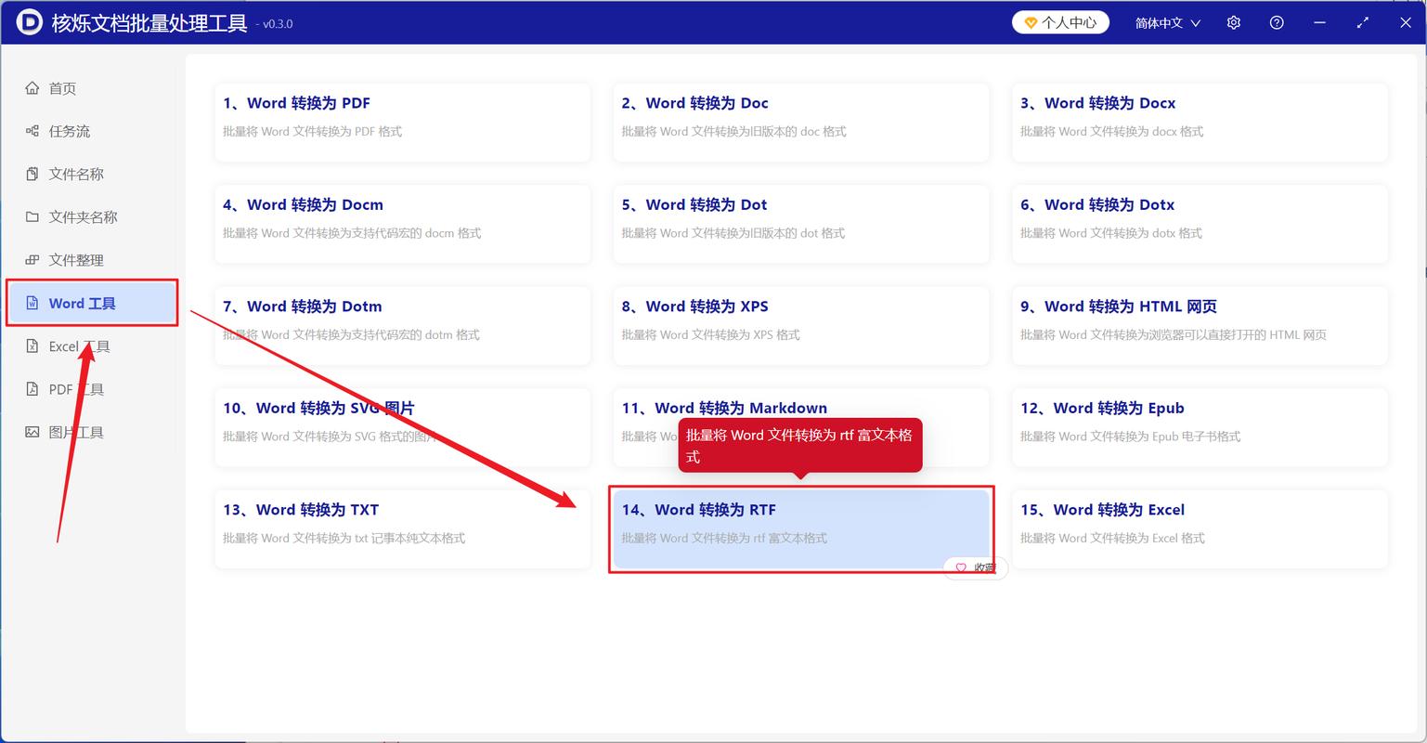Select the Word 工具 sidebar item
The image size is (1427, 743).
tap(91, 303)
